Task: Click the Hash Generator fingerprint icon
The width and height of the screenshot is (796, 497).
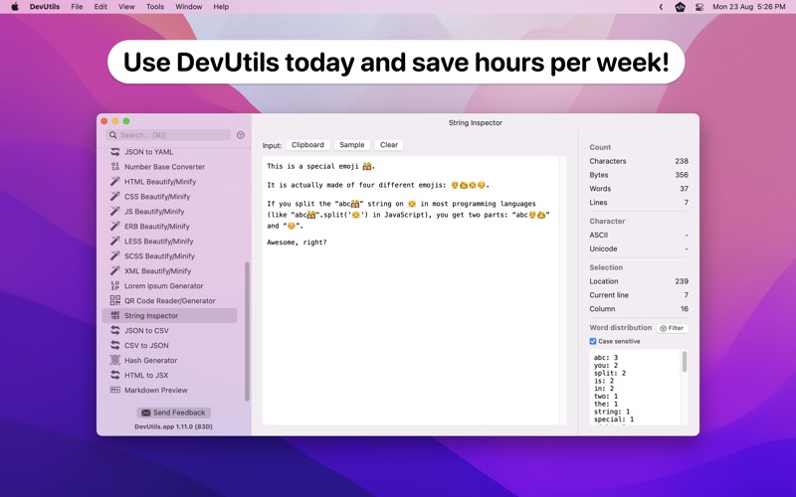Action: 115,360
